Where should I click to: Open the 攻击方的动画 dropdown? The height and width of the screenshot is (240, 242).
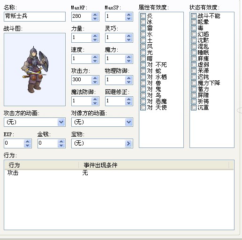pyautogui.click(x=61, y=122)
